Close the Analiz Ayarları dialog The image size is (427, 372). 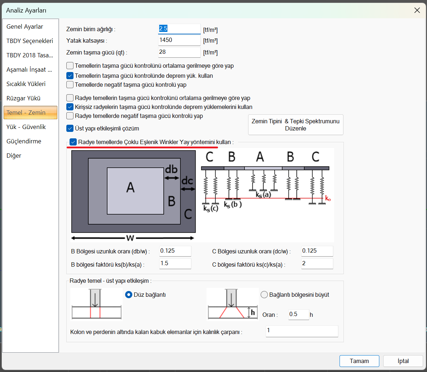click(417, 10)
